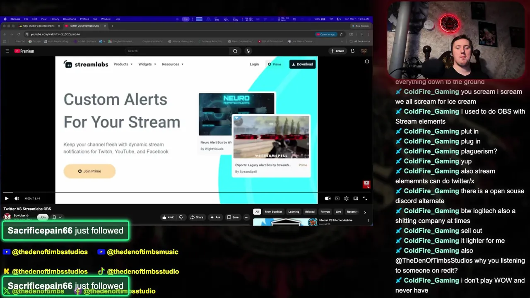
Task: Click the YouTube search magnifier button
Action: tap(235, 51)
